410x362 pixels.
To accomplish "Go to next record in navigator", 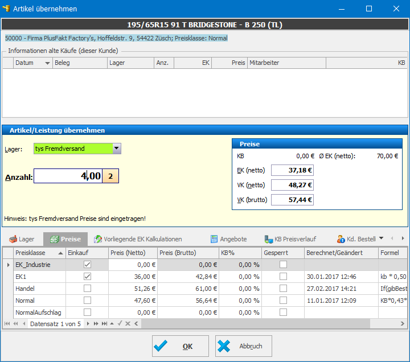I will 89,323.
